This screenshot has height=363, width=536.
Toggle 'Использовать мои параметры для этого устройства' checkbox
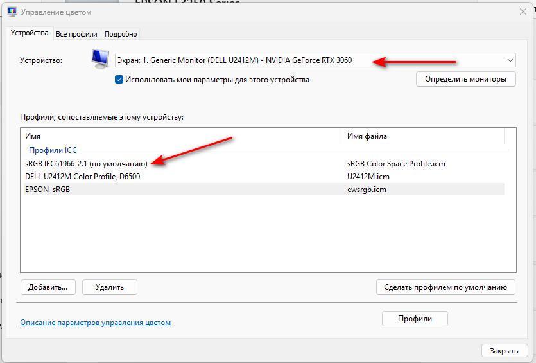(x=119, y=80)
